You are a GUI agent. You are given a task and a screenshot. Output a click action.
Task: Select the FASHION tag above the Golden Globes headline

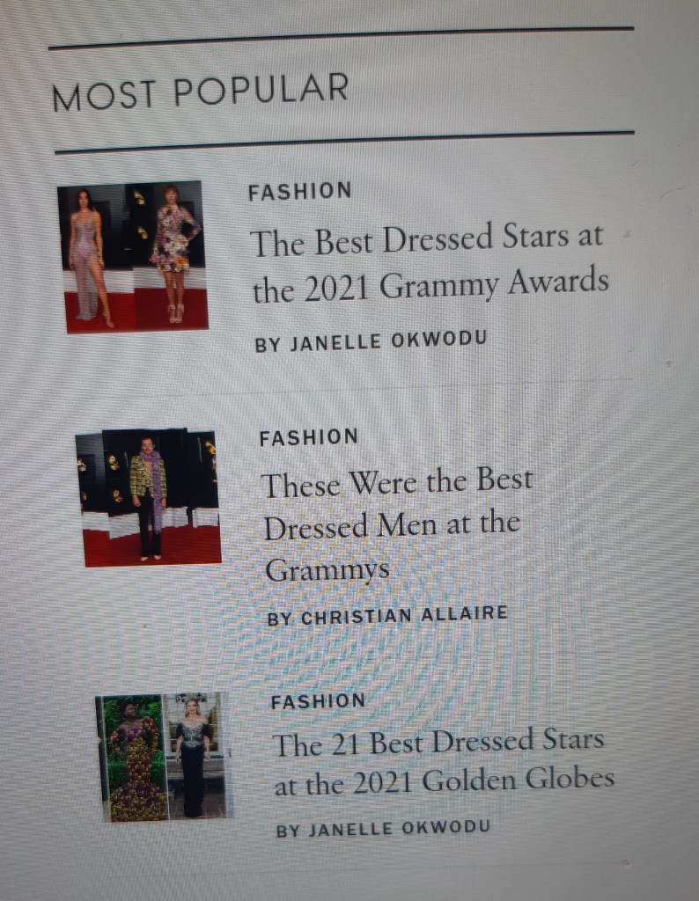(318, 701)
